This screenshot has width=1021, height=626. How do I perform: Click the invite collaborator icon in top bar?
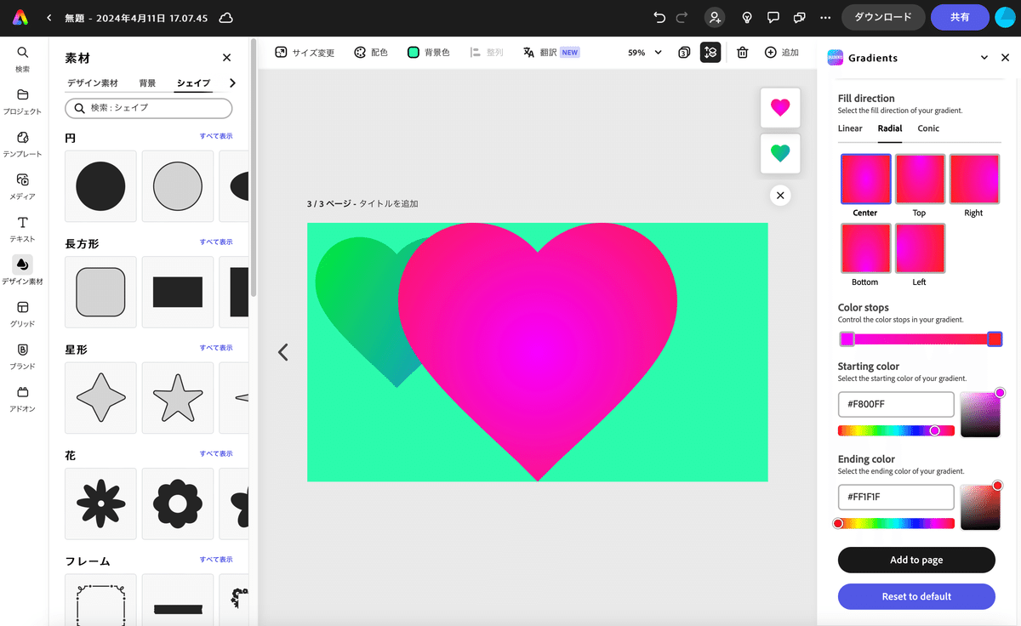point(715,17)
